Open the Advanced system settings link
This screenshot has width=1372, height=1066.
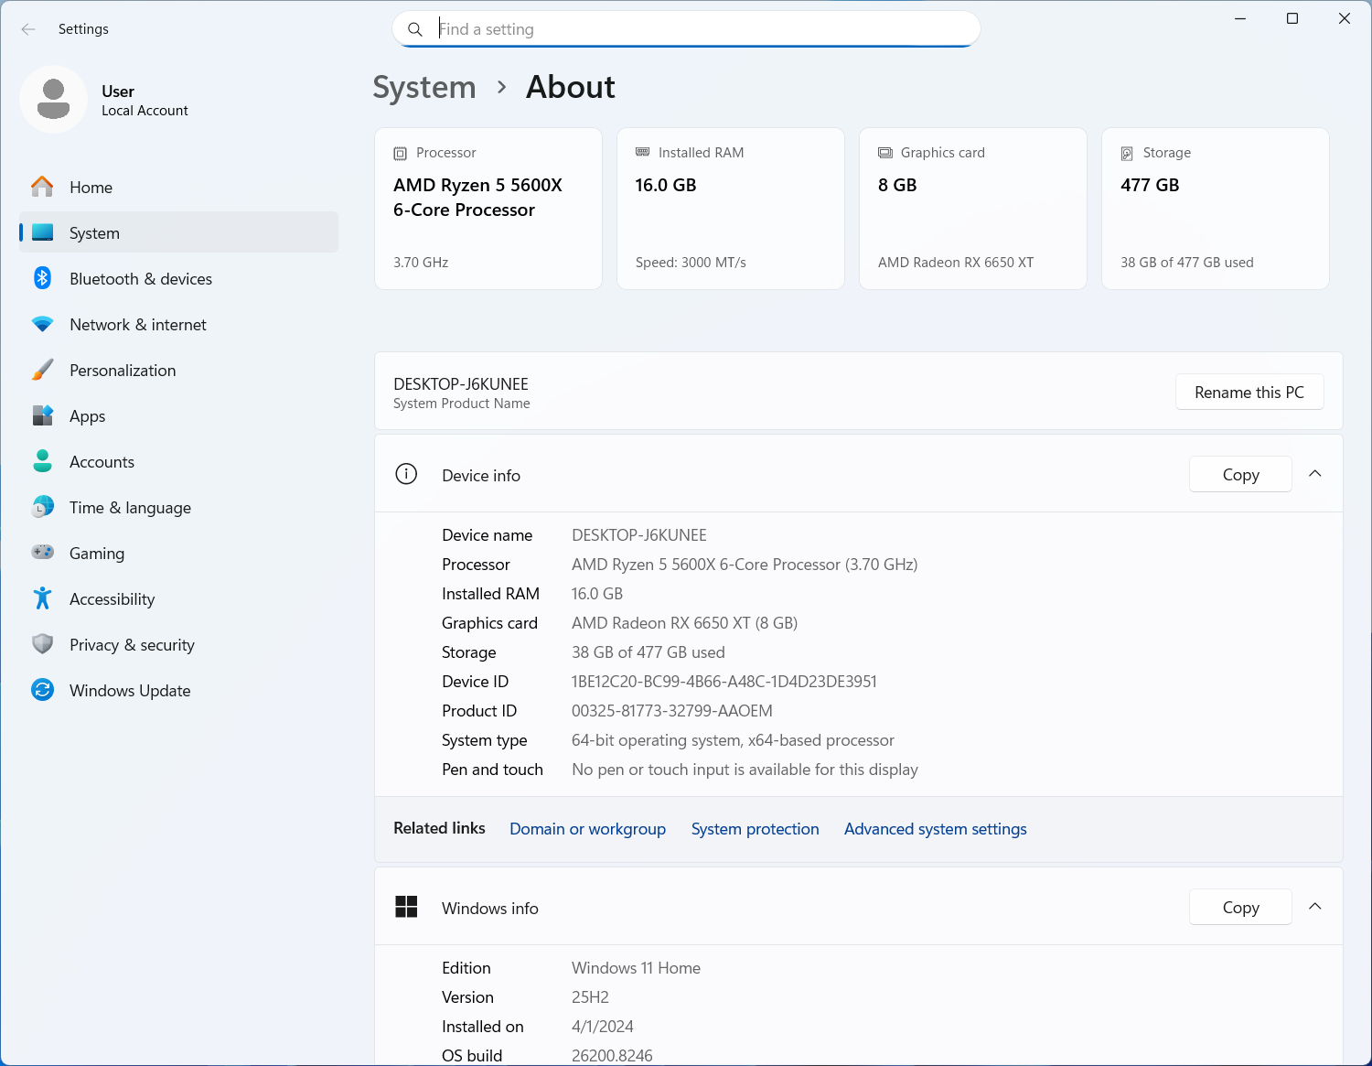pyautogui.click(x=935, y=829)
